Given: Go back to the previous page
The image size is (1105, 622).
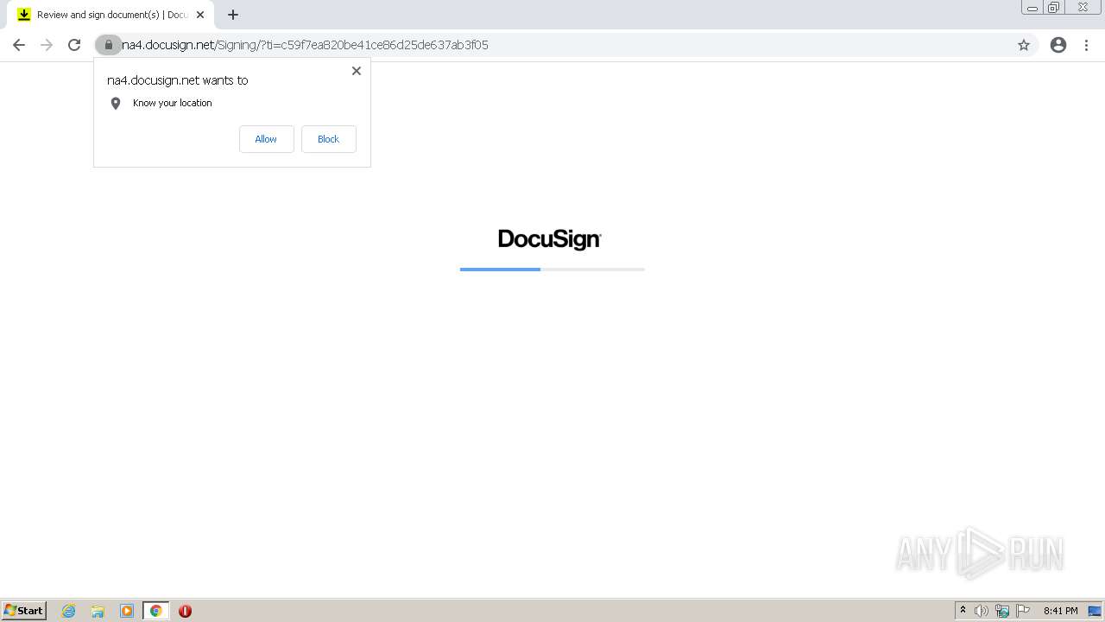Looking at the screenshot, I should coord(19,45).
